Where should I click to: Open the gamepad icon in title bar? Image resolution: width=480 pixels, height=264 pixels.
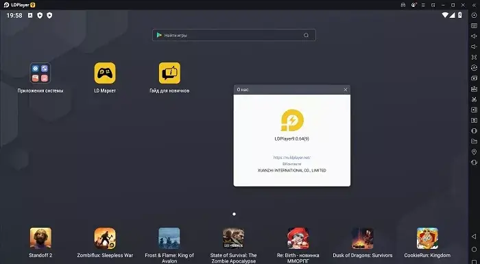coord(403,5)
